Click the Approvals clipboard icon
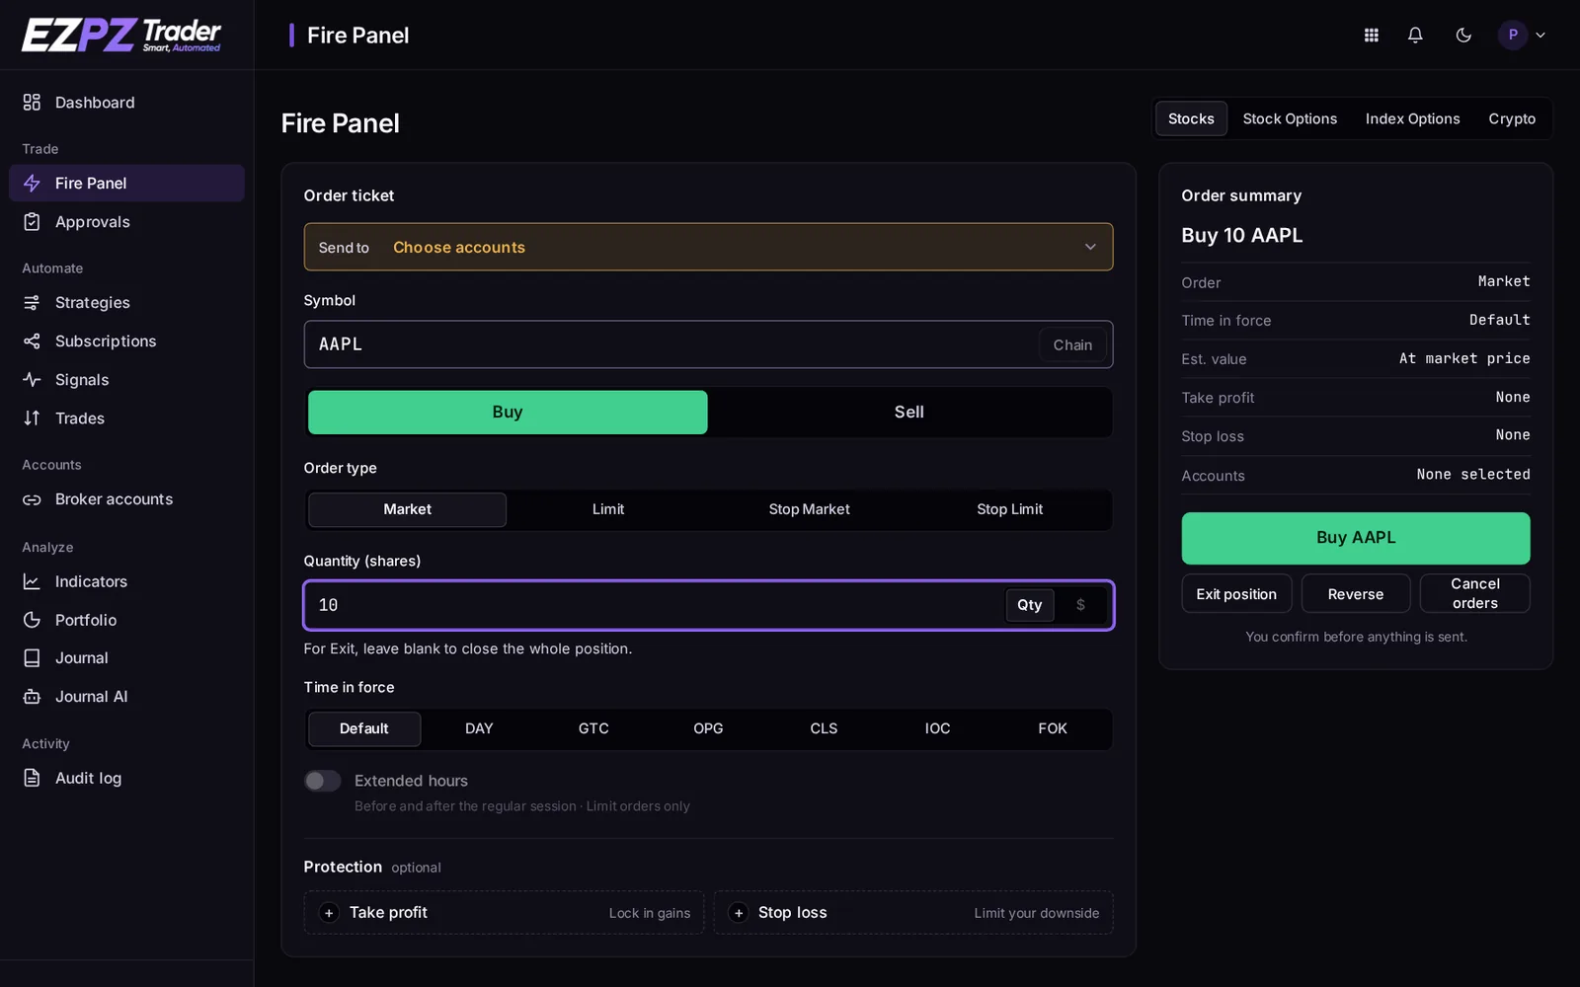Screen dimensions: 1580x987 32,222
